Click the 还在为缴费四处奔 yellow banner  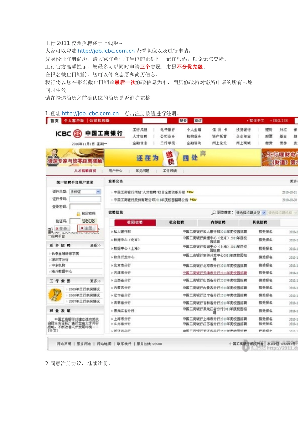183,157
